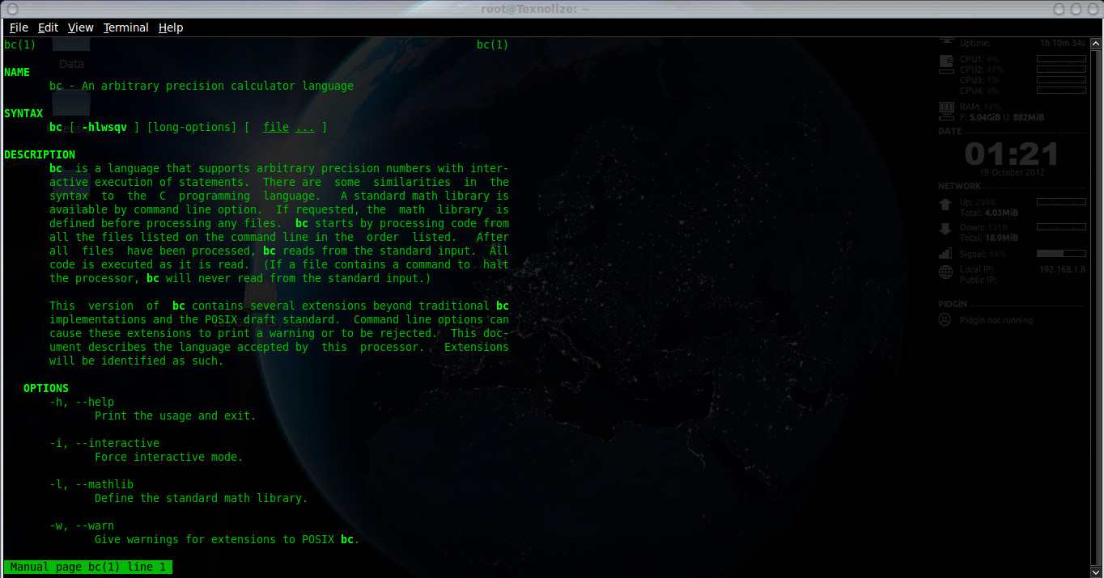Open the View menu
This screenshot has width=1104, height=578.
[80, 27]
